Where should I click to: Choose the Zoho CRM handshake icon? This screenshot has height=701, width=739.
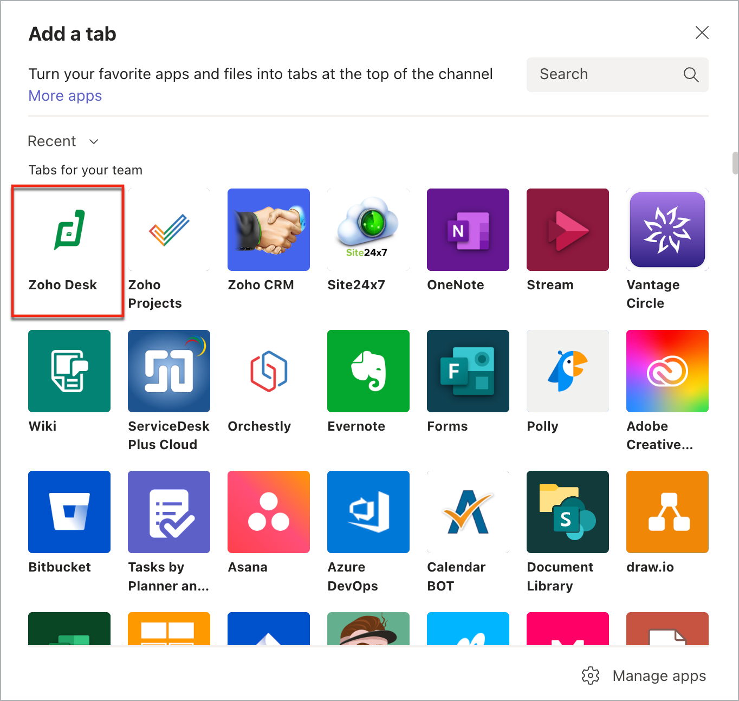tap(269, 230)
